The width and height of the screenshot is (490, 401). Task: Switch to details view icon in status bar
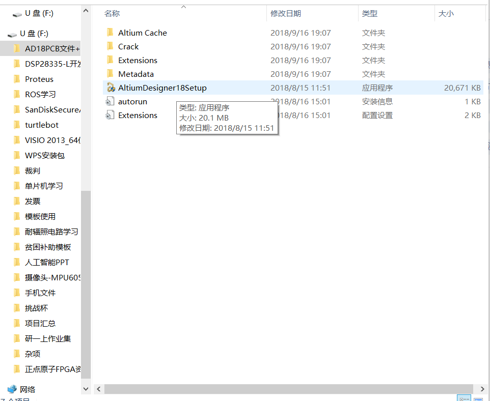[464, 398]
